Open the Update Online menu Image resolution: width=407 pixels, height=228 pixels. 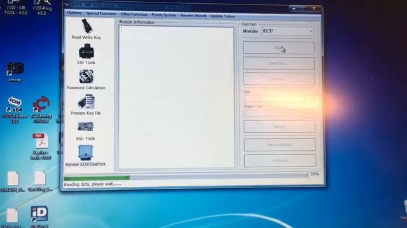(223, 16)
